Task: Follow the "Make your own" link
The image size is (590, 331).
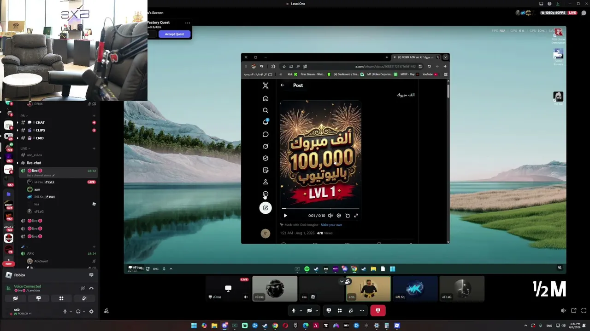Action: [x=331, y=225]
